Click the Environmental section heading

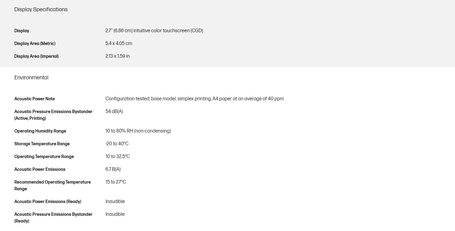click(x=31, y=78)
